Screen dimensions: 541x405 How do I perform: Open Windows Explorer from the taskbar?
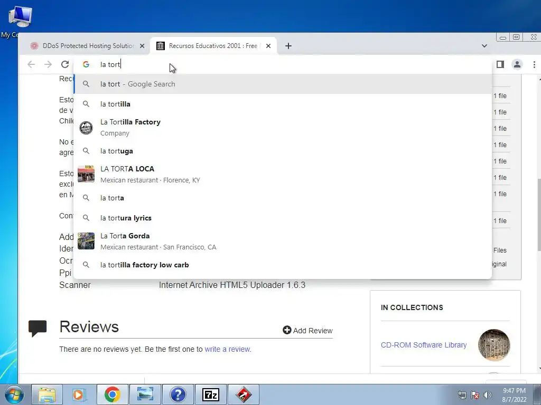point(47,394)
